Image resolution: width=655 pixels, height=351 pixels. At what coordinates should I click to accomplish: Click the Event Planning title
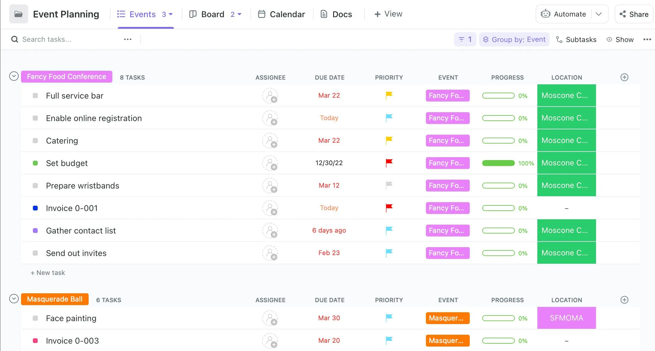click(66, 14)
